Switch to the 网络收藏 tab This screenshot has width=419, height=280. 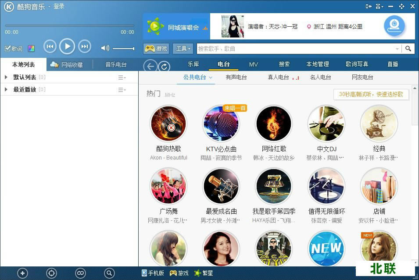click(67, 64)
